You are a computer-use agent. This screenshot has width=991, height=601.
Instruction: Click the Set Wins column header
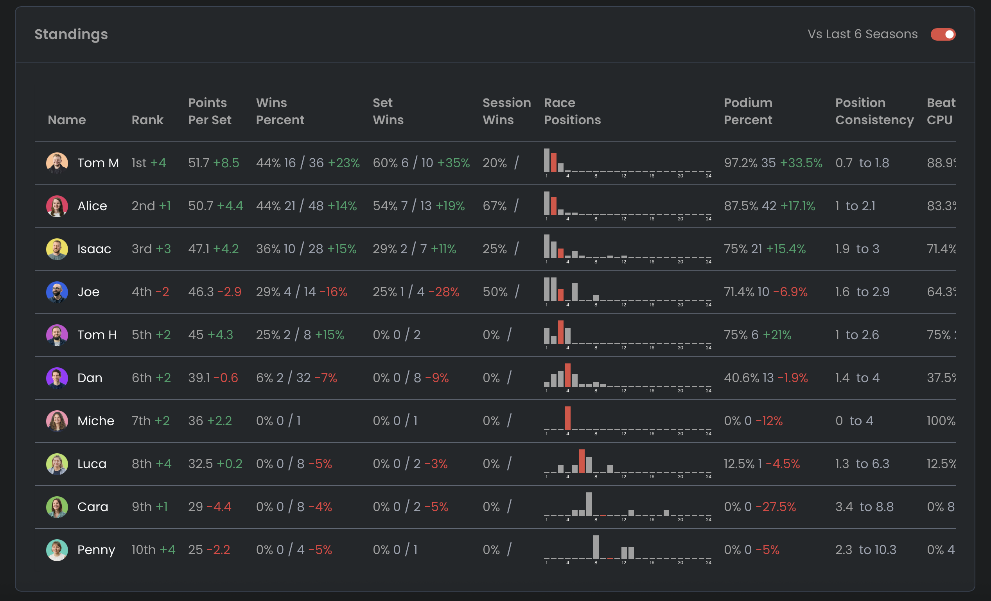point(388,111)
